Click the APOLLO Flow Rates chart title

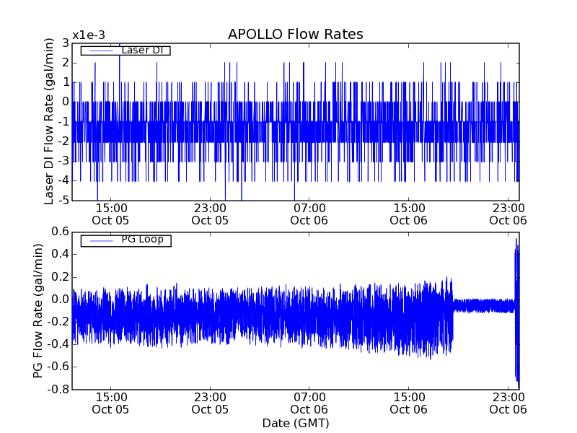(x=295, y=35)
